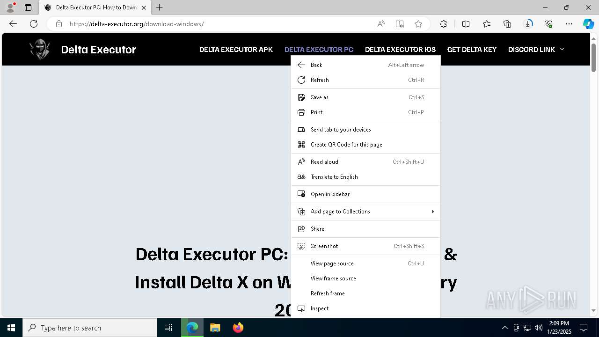Click the taskbar clock and date
The width and height of the screenshot is (599, 337).
pos(559,328)
